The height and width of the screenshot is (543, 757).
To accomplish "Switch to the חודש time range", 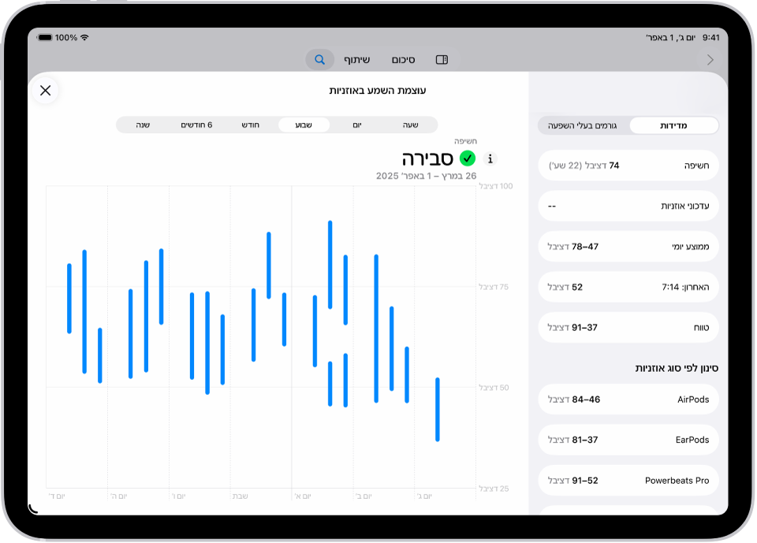I will [250, 125].
